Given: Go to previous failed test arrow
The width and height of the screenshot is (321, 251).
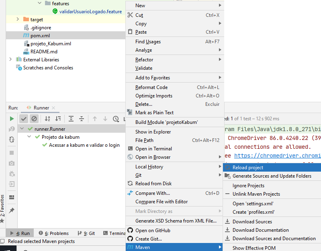Looking at the screenshot, I should (94, 119).
